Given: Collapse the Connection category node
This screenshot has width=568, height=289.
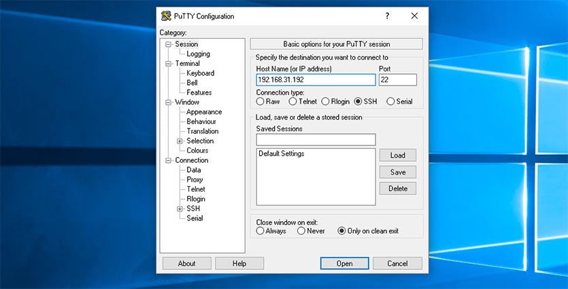Looking at the screenshot, I should click(x=169, y=160).
